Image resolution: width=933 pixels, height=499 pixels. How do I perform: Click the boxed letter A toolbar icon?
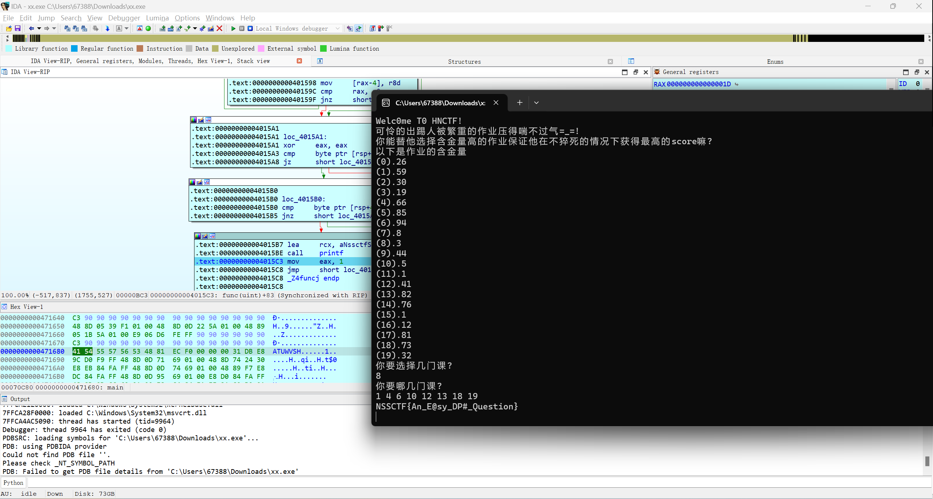pyautogui.click(x=119, y=28)
